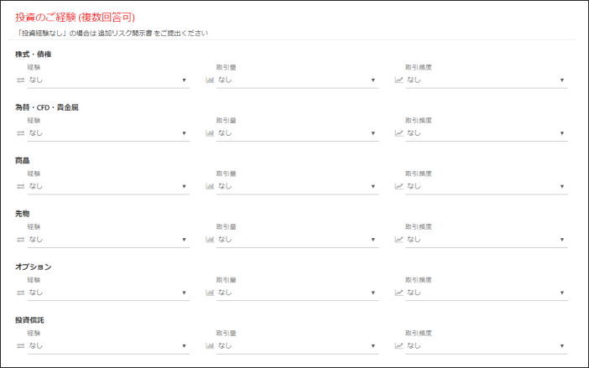Viewport: 589px width, 368px height.
Task: Click the line graph icon in 投資信託 取引頻度
Action: (x=399, y=346)
